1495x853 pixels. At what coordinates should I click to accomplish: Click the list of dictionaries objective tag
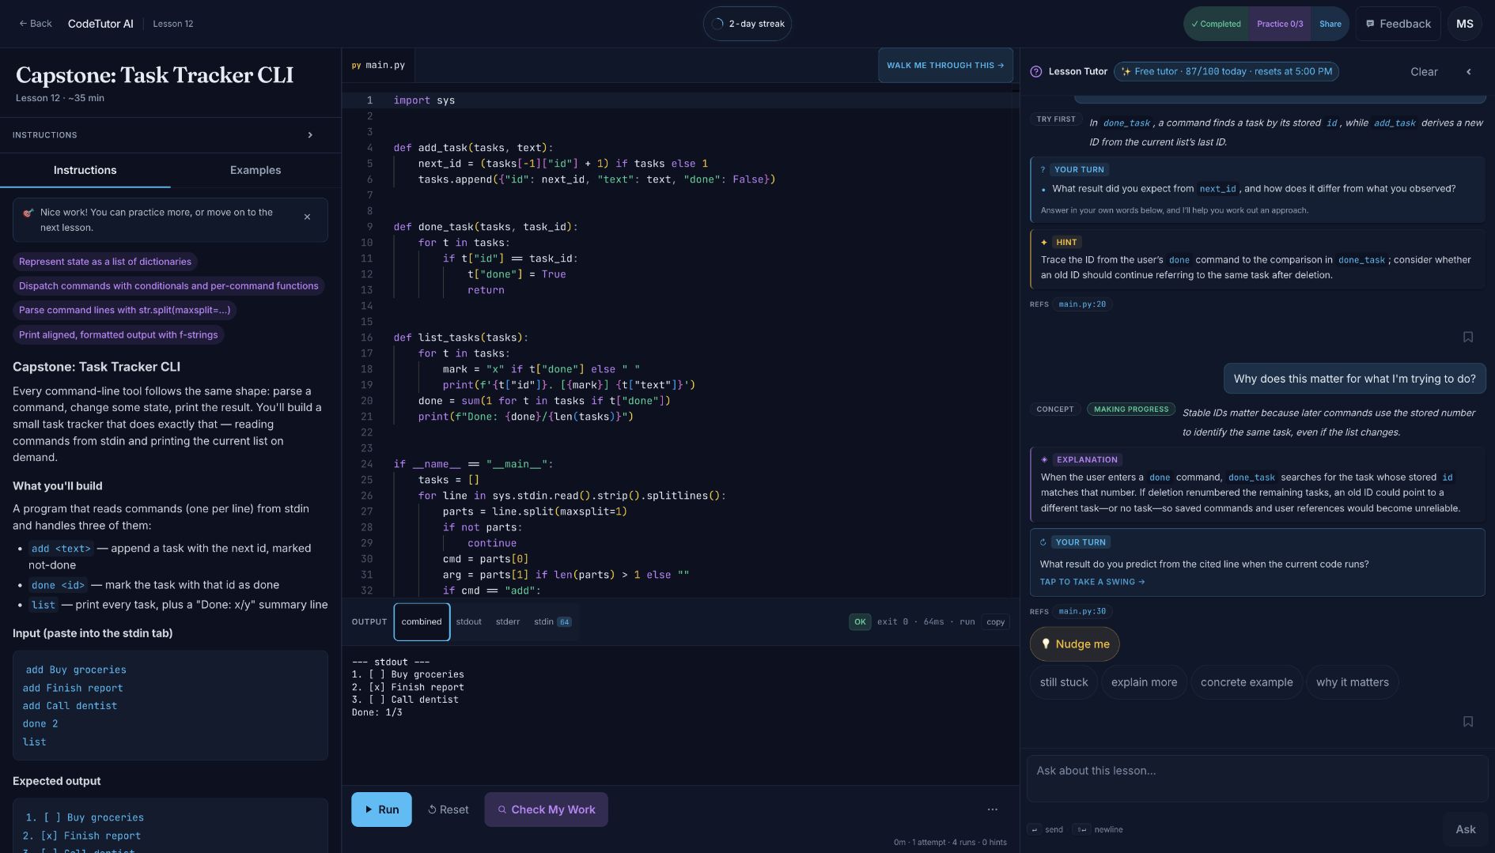pyautogui.click(x=105, y=262)
